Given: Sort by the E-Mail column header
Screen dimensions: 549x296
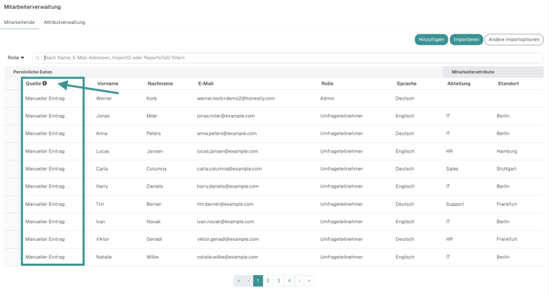Looking at the screenshot, I should click(x=206, y=84).
